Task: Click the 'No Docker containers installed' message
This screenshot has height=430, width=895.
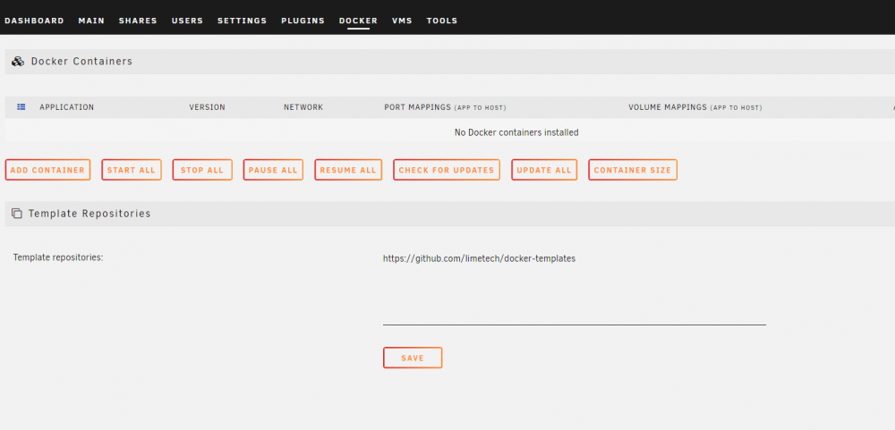Action: (516, 132)
